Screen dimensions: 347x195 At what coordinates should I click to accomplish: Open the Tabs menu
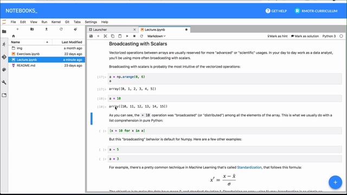point(77,22)
